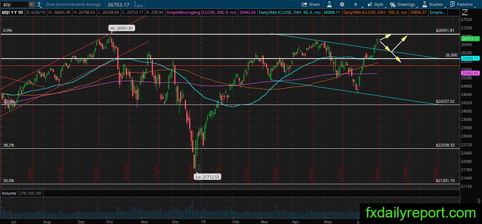
Task: Click the flask icon in Studies button
Action: 424,4
